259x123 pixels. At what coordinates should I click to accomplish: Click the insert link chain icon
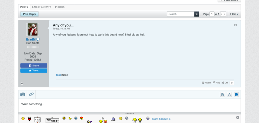[x=31, y=95]
